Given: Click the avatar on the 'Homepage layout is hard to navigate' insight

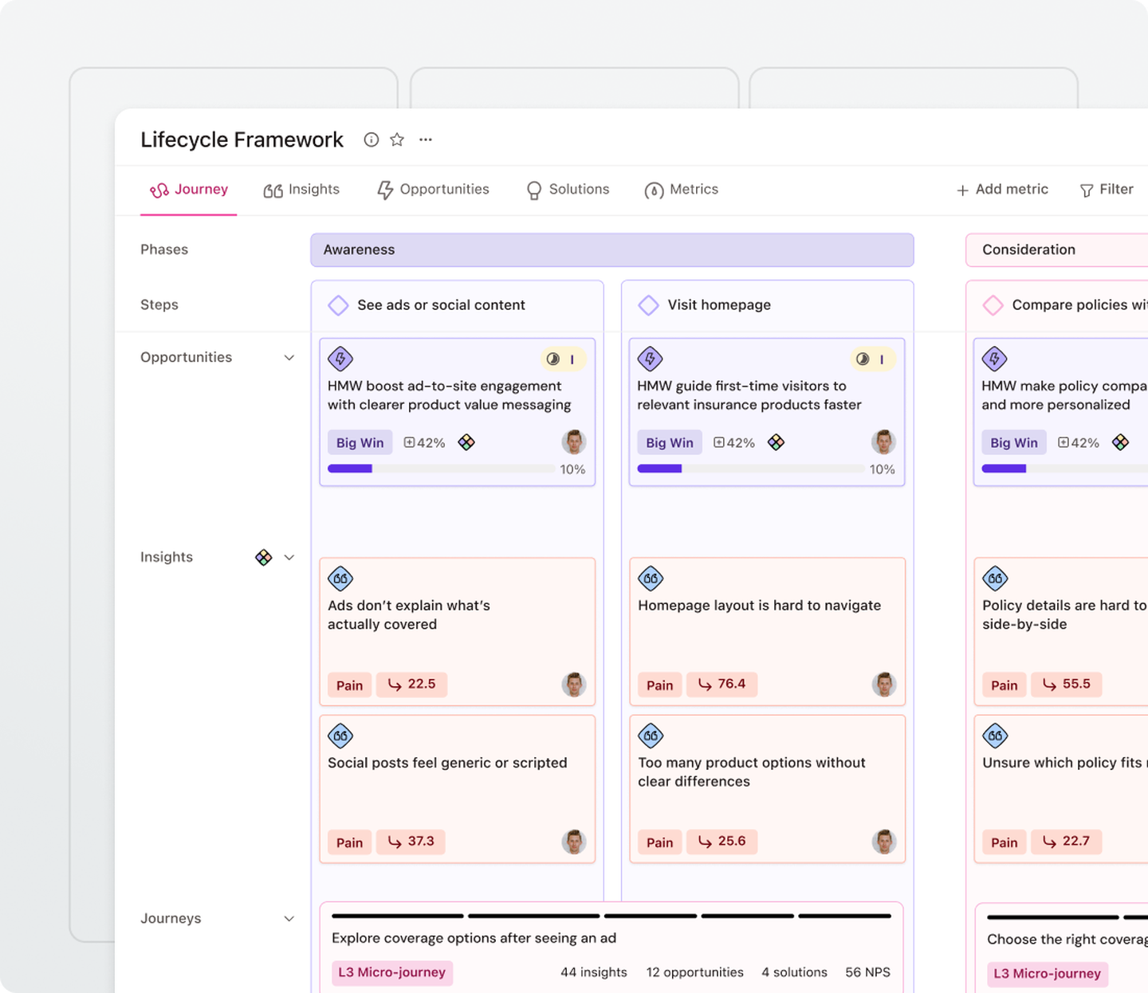Looking at the screenshot, I should click(x=884, y=685).
